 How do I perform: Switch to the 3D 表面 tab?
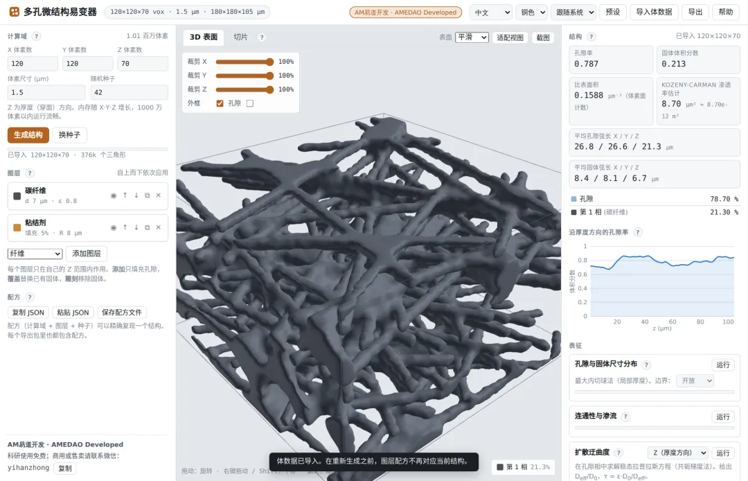(204, 37)
